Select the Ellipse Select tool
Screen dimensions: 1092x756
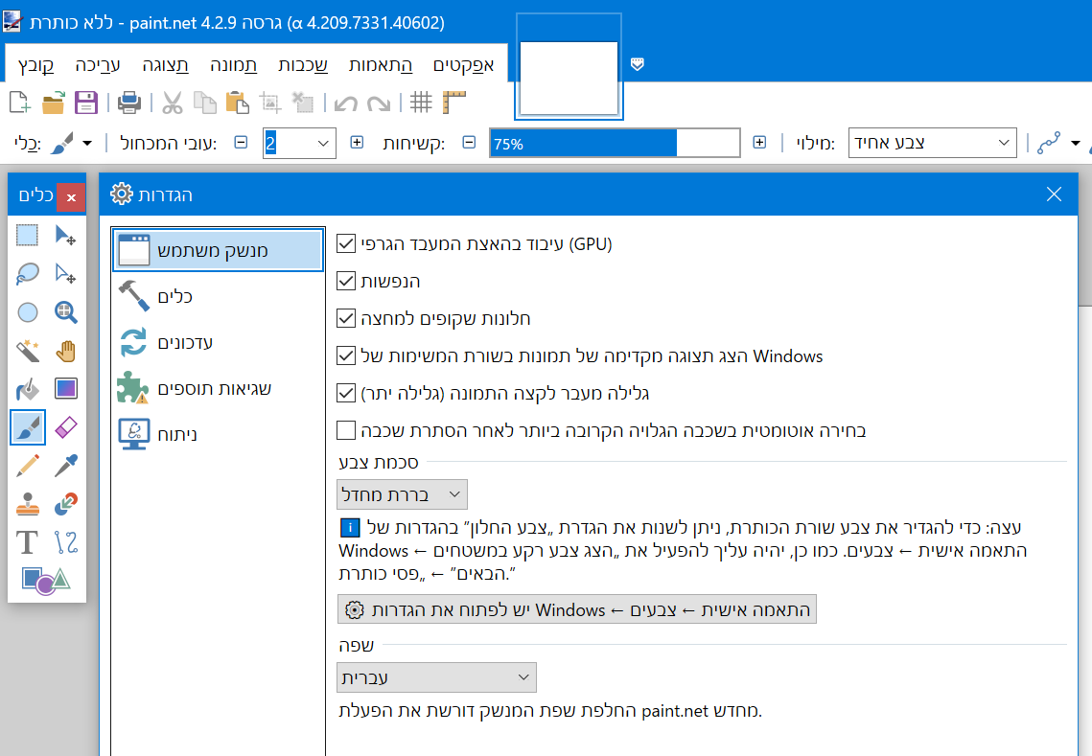click(x=27, y=311)
